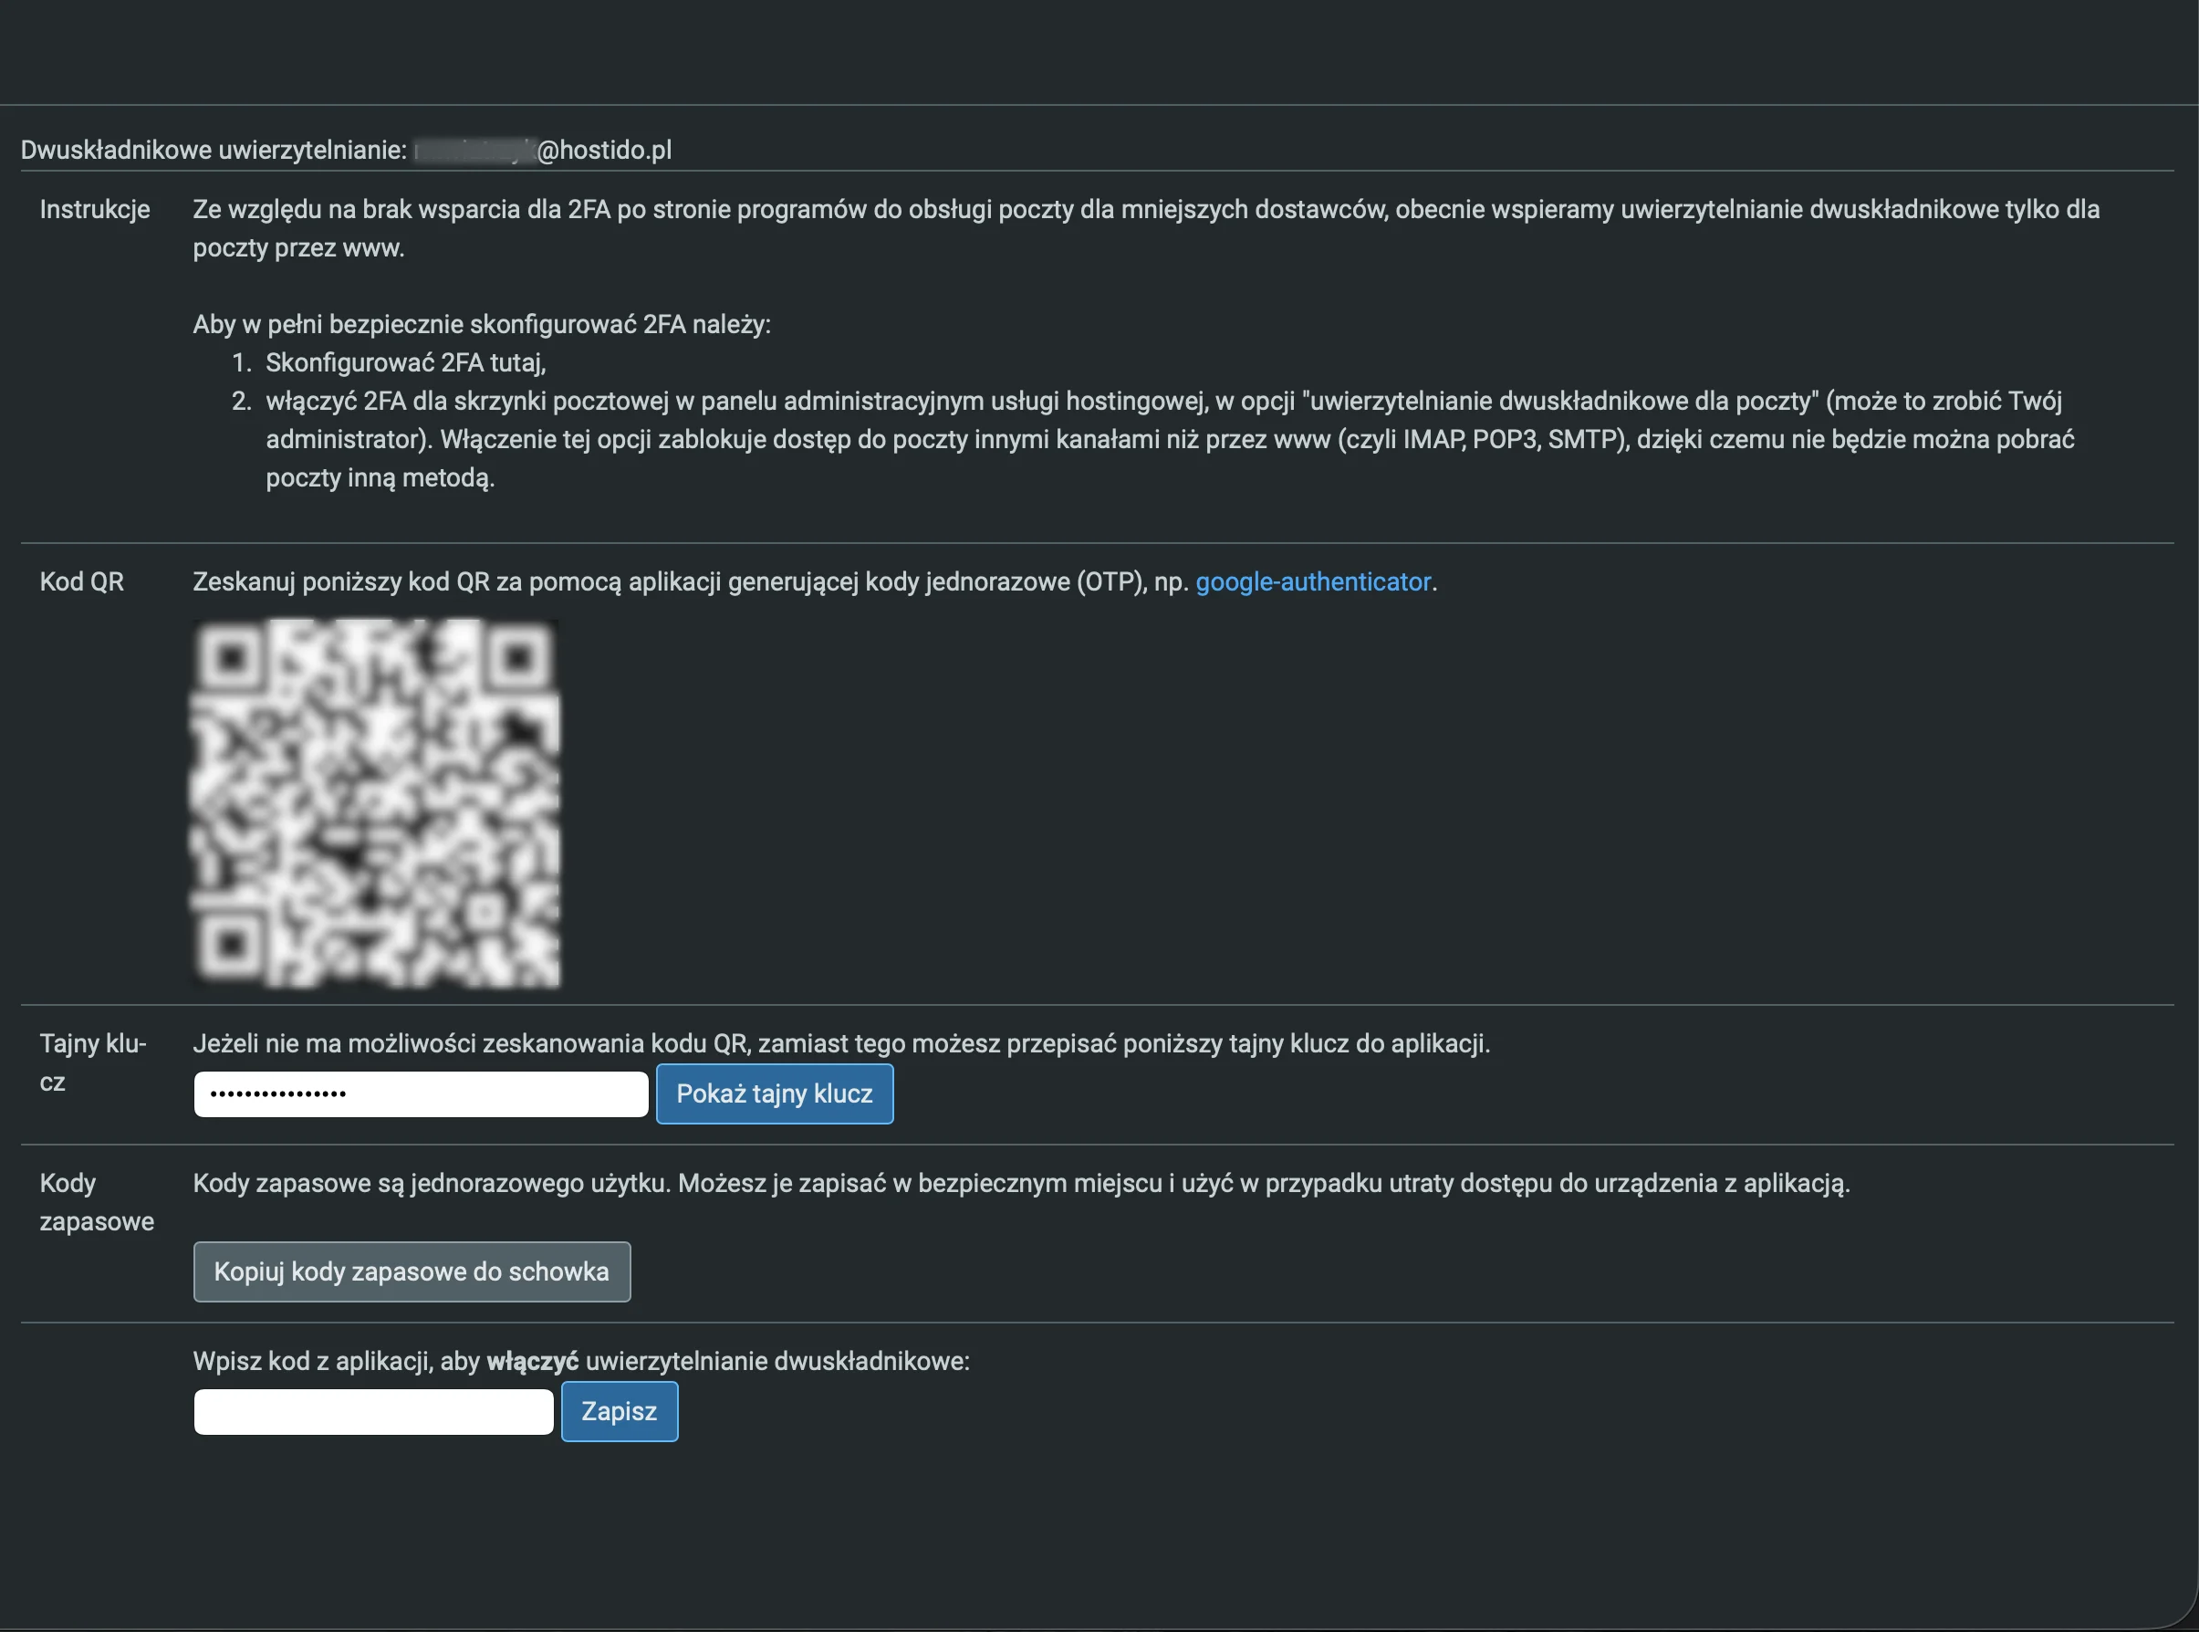This screenshot has height=1632, width=2199.
Task: Click the "Zapisz" button
Action: [x=620, y=1411]
